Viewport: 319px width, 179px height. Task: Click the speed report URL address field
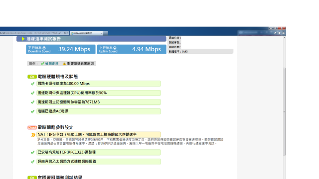pyautogui.click(x=29, y=33)
